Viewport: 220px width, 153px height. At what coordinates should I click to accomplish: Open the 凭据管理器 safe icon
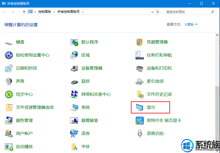pyautogui.click(x=139, y=42)
